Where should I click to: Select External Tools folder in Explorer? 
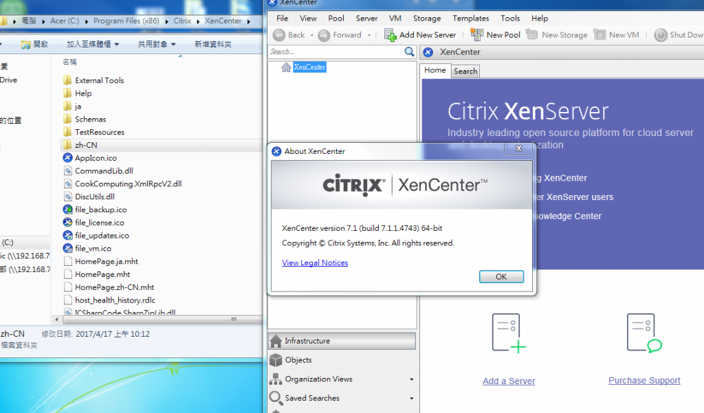coord(99,80)
